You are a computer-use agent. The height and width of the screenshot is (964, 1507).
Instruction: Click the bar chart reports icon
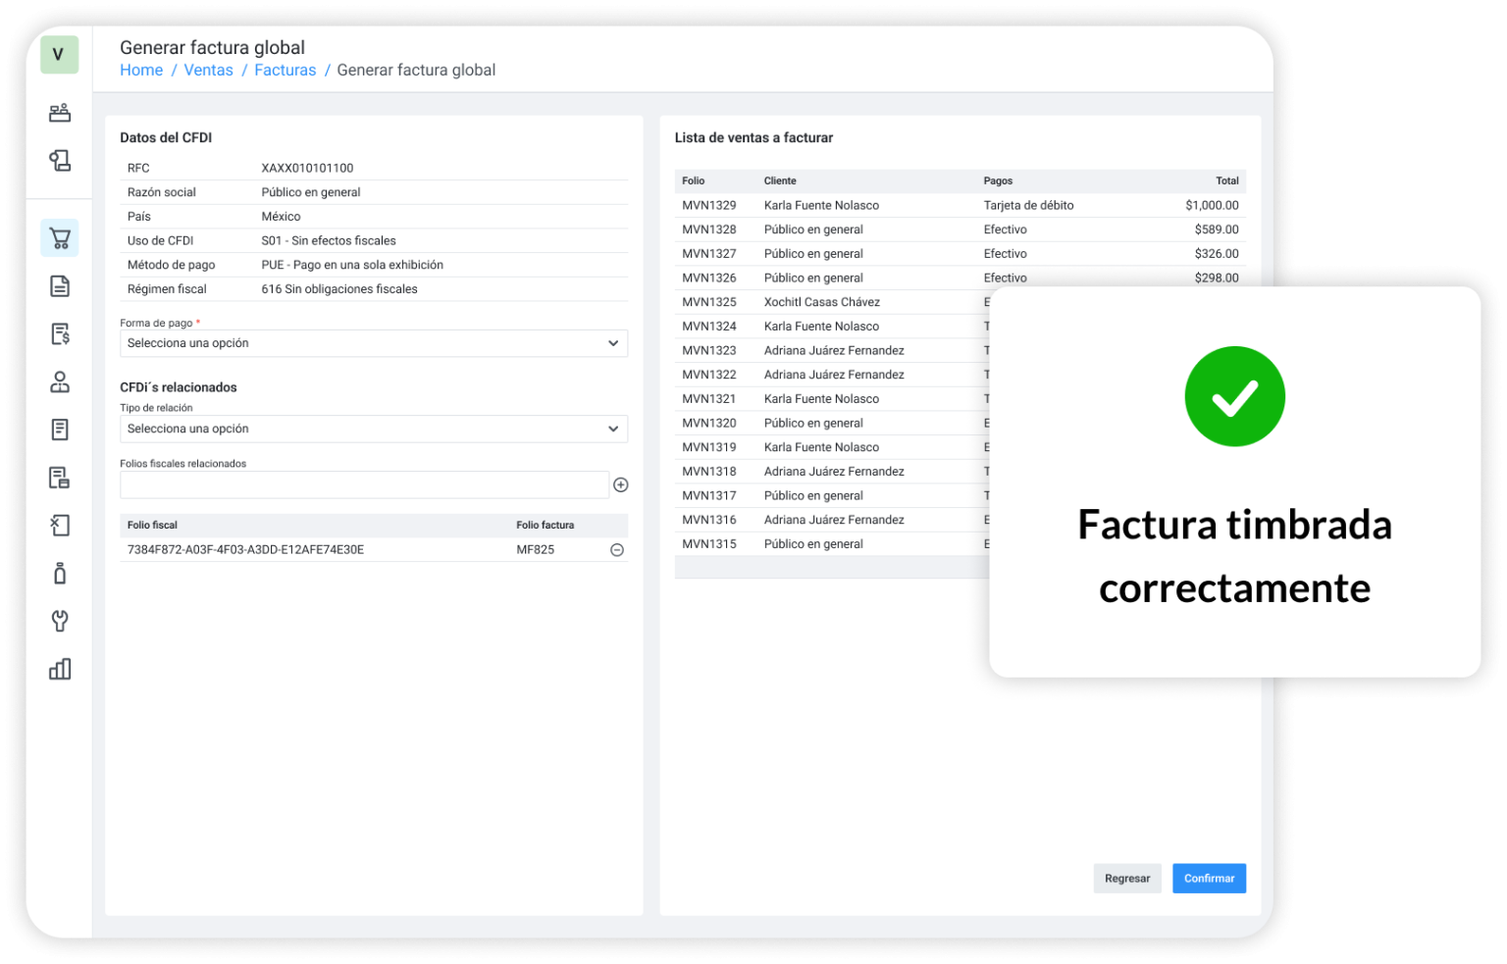click(60, 669)
